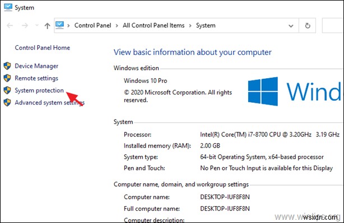Click the search box beside refresh
Image resolution: width=344 pixels, height=223 pixels.
pos(333,26)
